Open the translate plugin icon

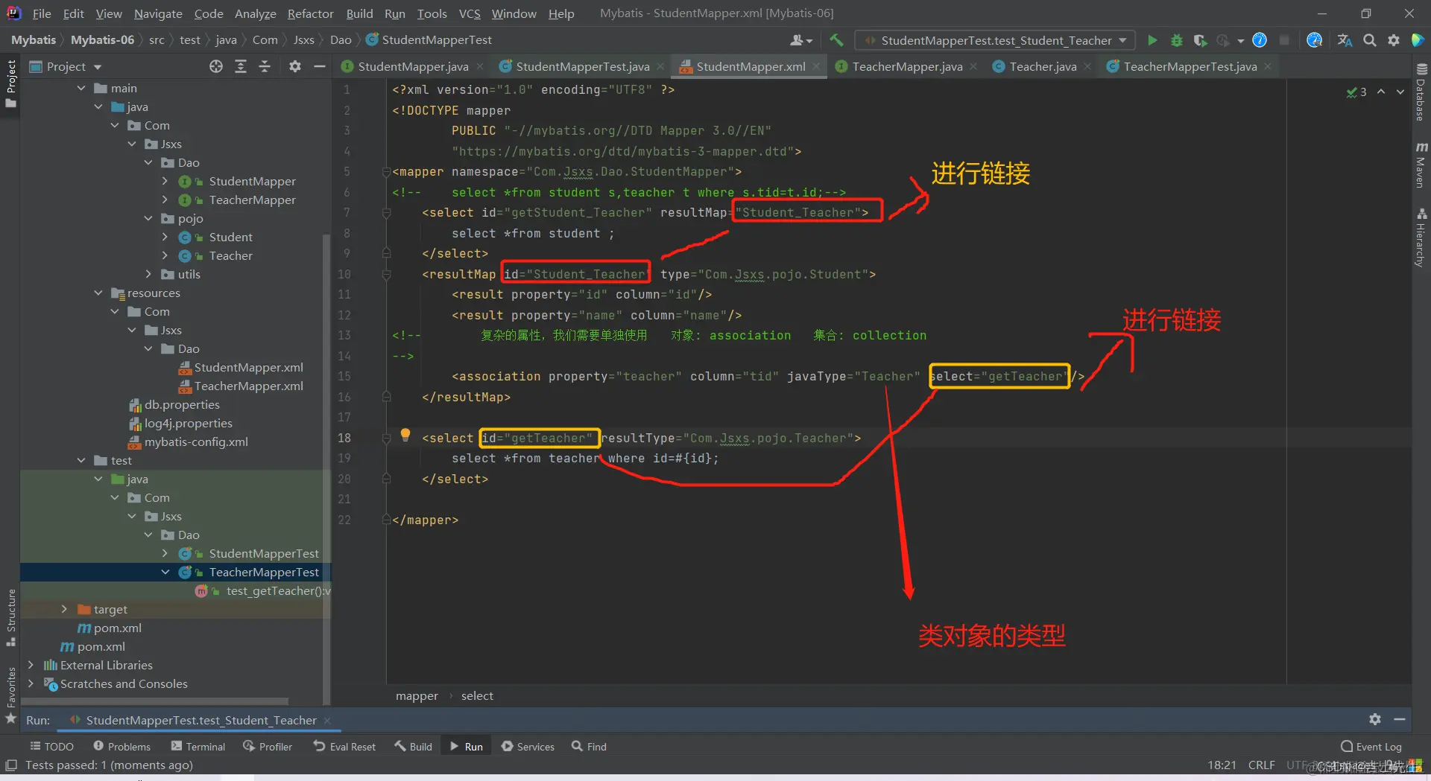1345,40
